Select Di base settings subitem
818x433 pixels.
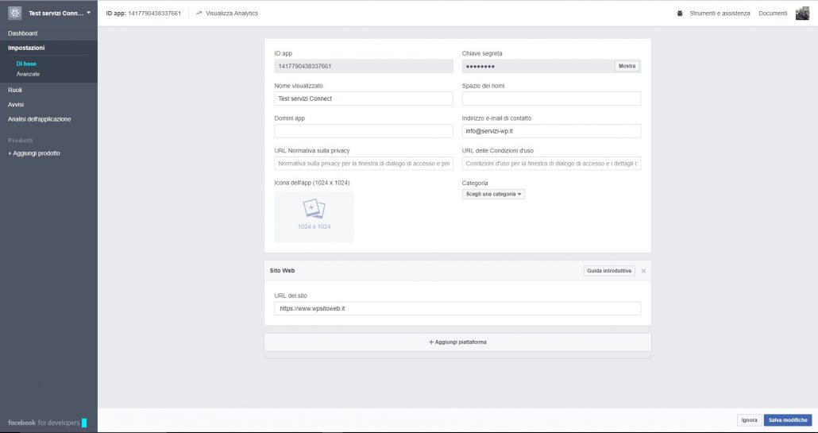pos(26,64)
